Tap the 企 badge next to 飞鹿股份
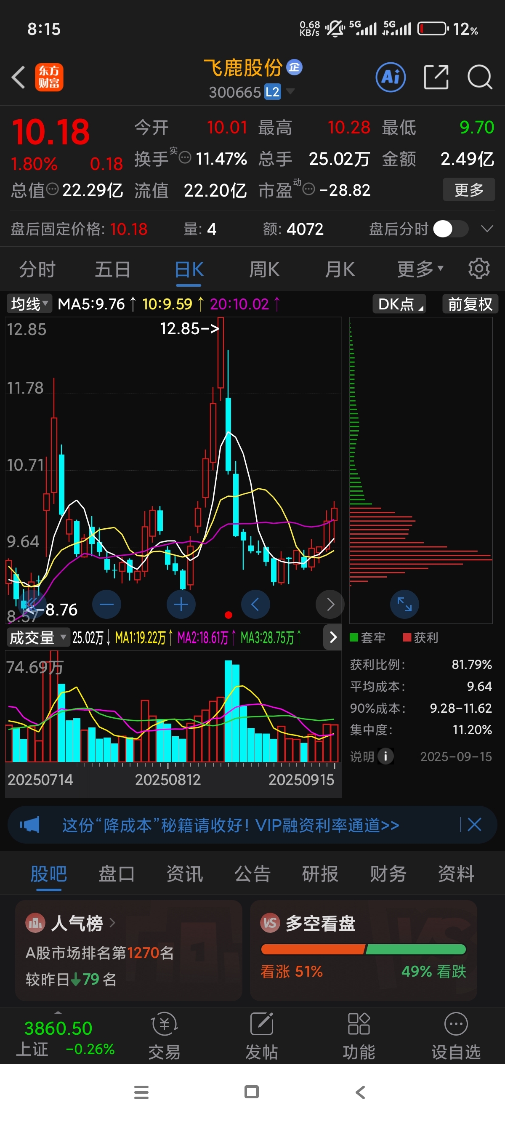This screenshot has width=505, height=1124. coord(294,67)
